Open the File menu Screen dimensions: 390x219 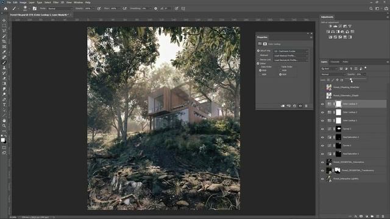pos(9,2)
